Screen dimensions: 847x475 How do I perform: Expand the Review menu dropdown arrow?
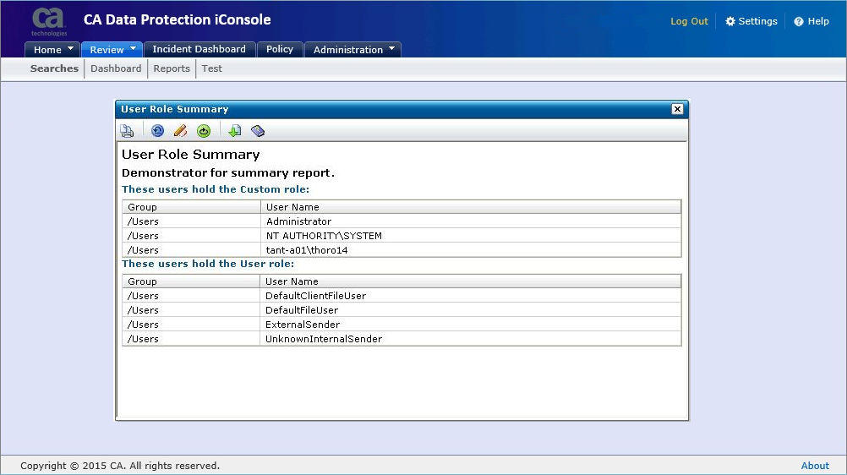pyautogui.click(x=133, y=49)
